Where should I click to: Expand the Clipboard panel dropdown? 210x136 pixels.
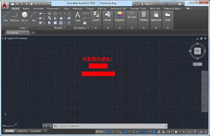pyautogui.click(x=156, y=28)
